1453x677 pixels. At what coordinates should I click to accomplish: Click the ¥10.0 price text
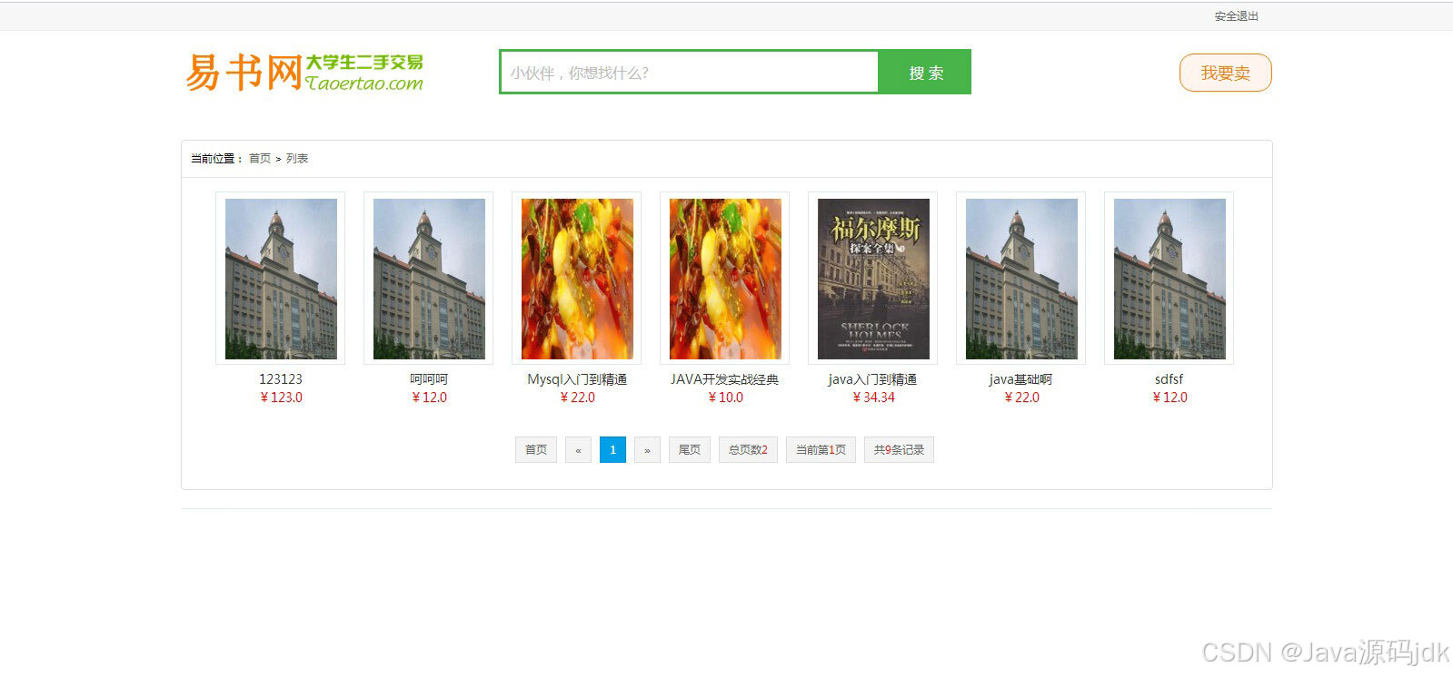(725, 397)
